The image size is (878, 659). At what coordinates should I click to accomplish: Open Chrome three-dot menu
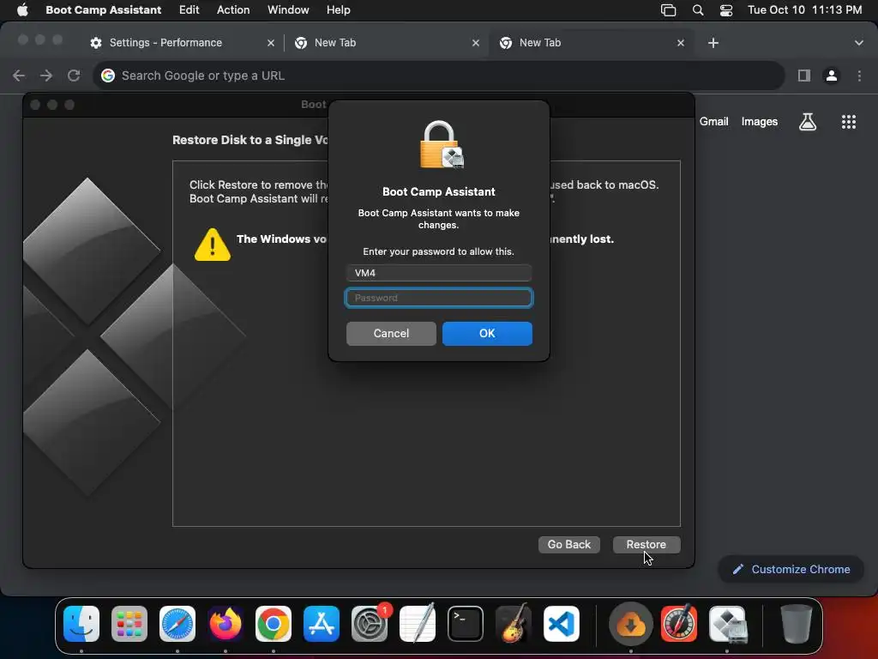pos(859,76)
